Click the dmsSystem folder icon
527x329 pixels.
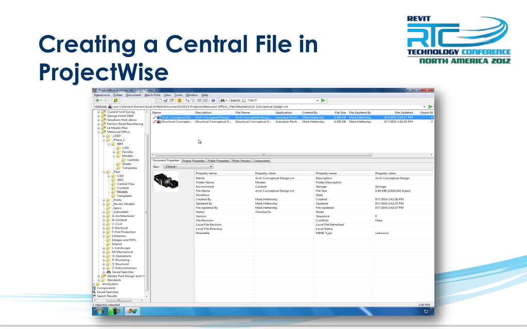tap(99, 284)
